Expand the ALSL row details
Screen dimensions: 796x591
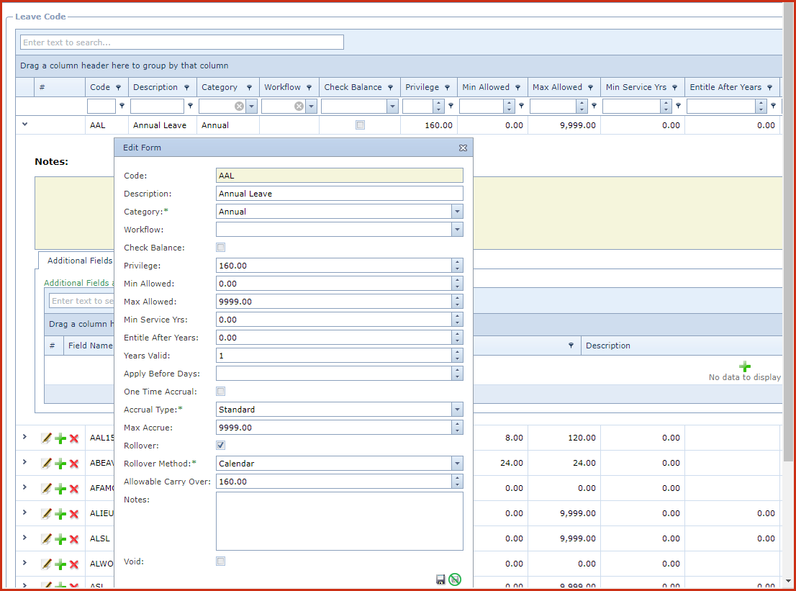coord(24,538)
